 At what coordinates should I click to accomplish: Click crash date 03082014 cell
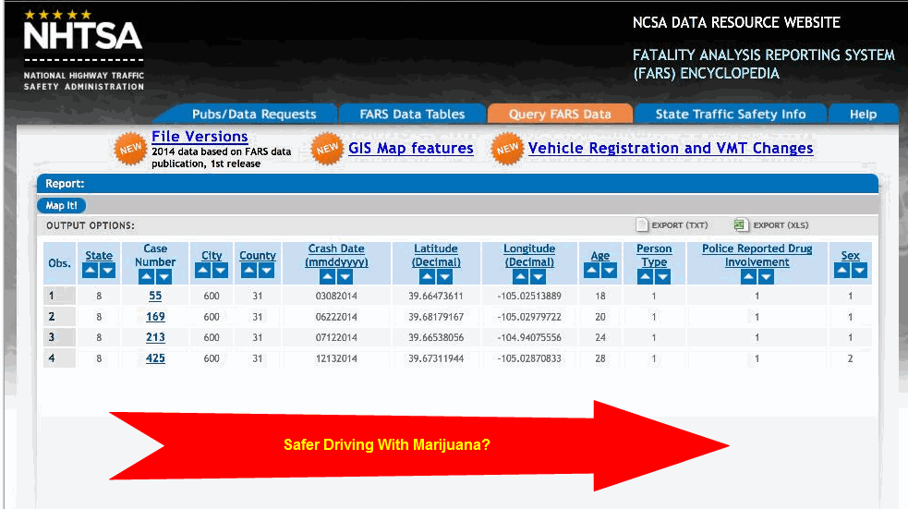coord(336,296)
